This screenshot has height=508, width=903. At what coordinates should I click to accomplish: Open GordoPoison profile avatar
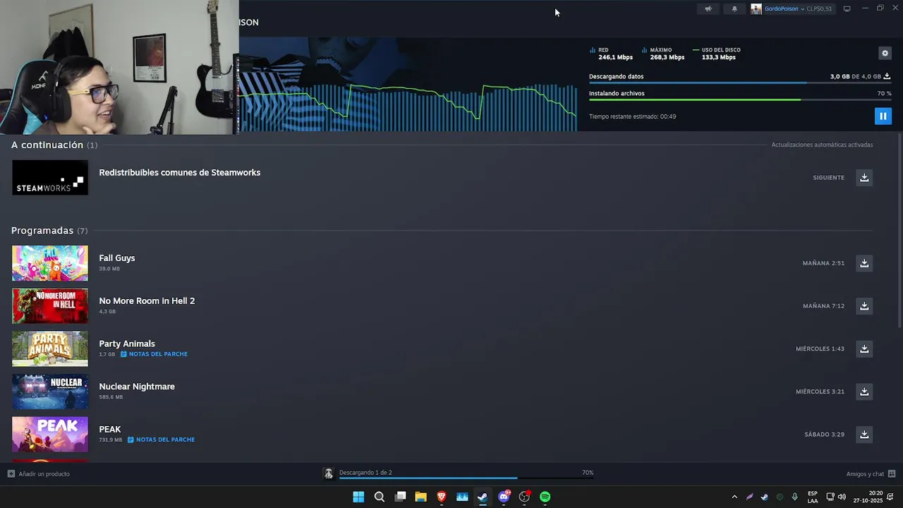(756, 8)
